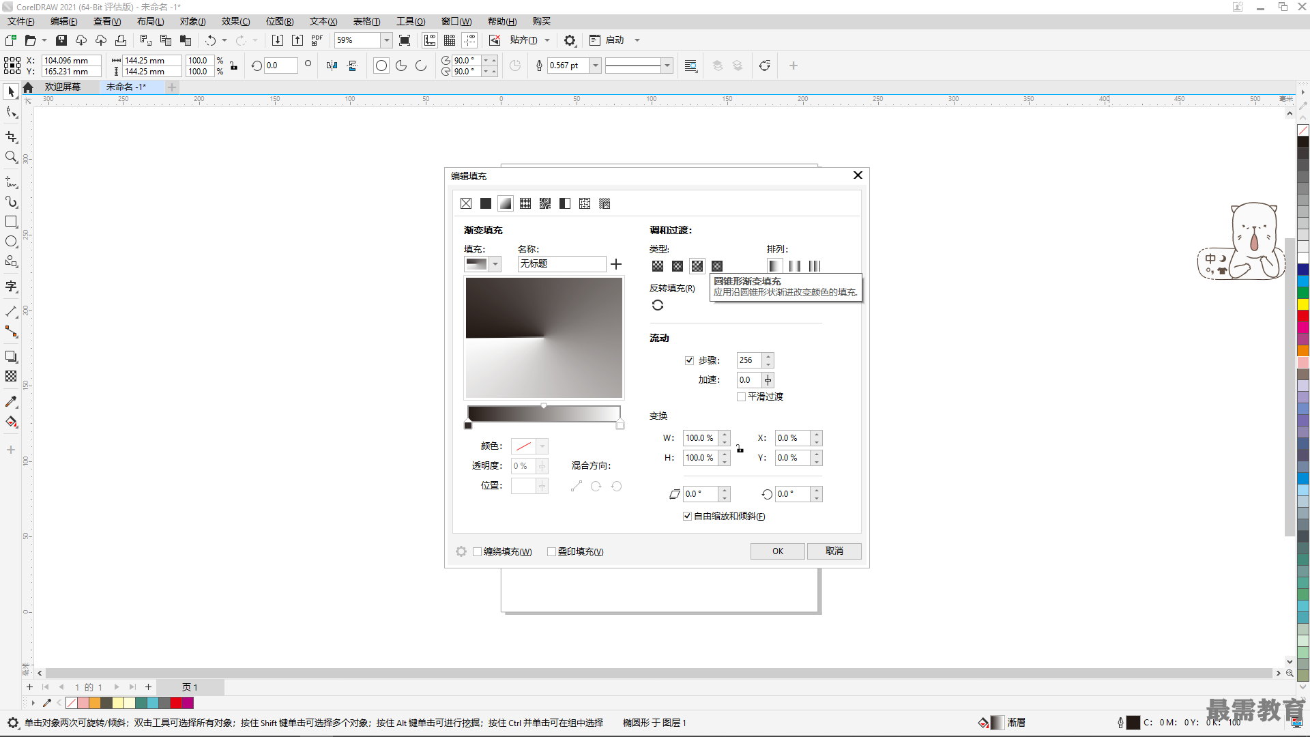Open the Options gear in toolbar
Viewport: 1310px width, 737px height.
tap(570, 40)
